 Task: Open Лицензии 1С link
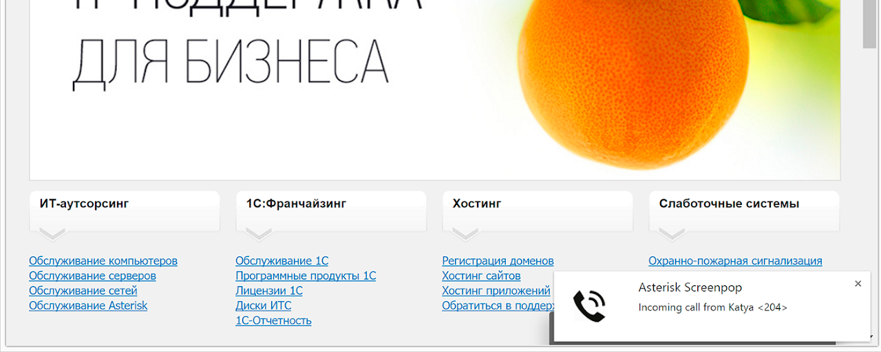[269, 291]
